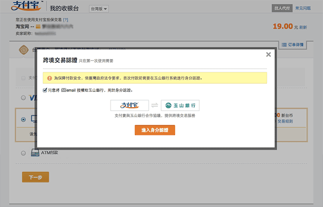Image resolution: width=323 pixels, height=207 pixels.
Task: Click the Taiwan plum flower badge icon
Action: coord(24,50)
